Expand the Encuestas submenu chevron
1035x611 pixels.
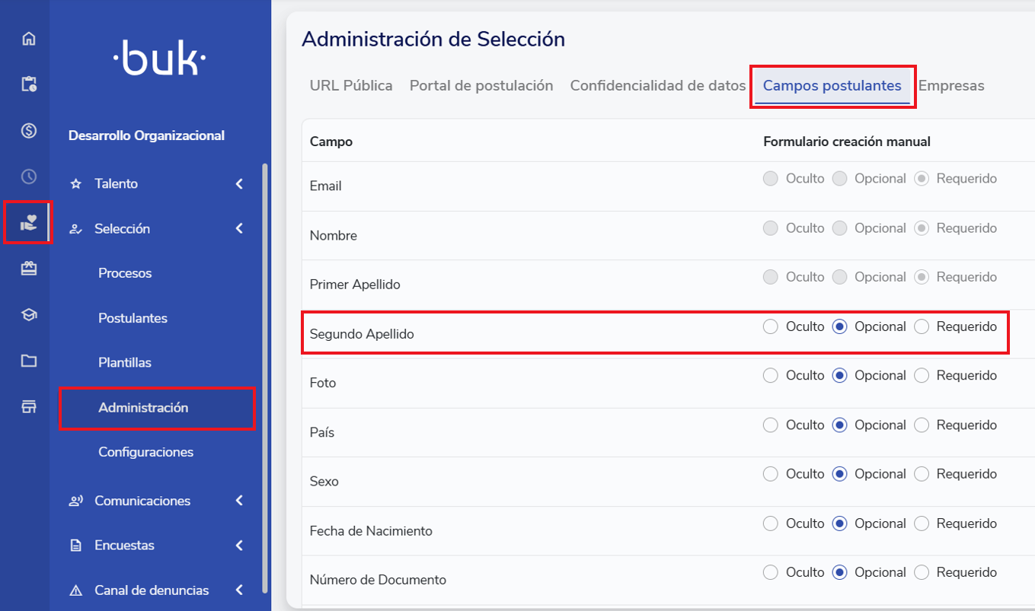click(239, 546)
